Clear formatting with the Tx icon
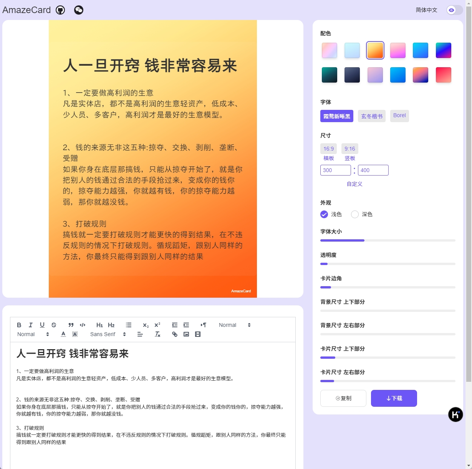Image resolution: width=472 pixels, height=469 pixels. 157,334
